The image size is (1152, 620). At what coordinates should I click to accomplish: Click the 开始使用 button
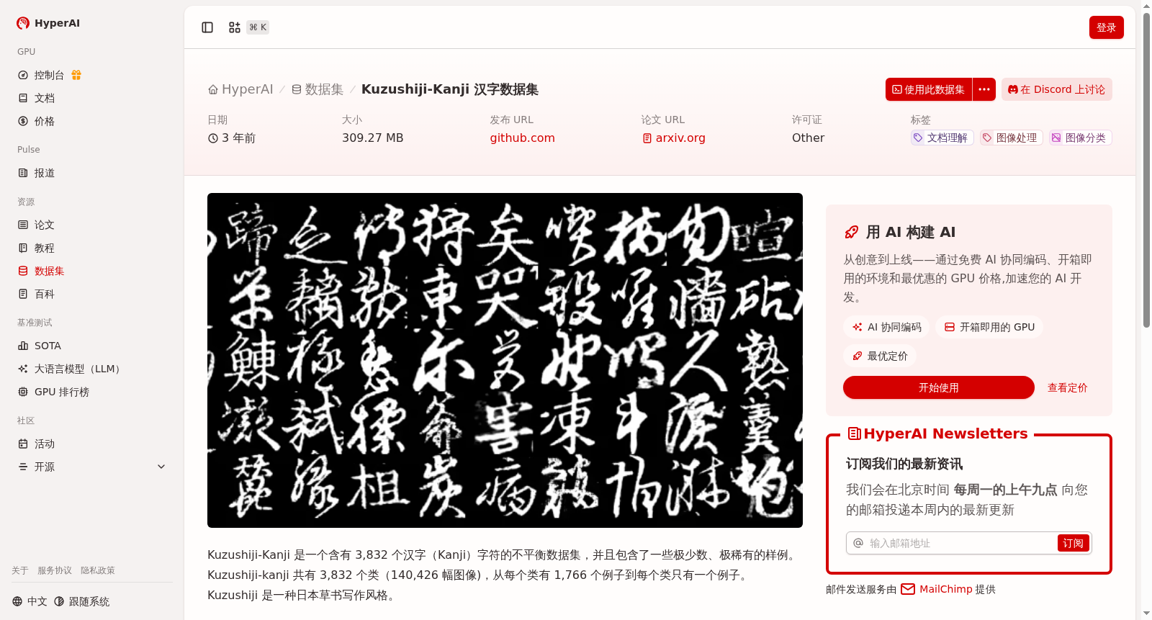[x=939, y=387]
